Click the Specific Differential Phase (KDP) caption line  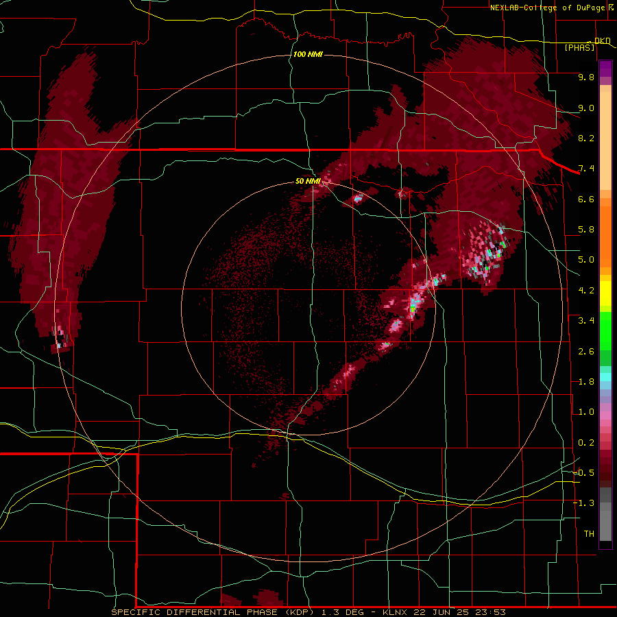click(308, 612)
